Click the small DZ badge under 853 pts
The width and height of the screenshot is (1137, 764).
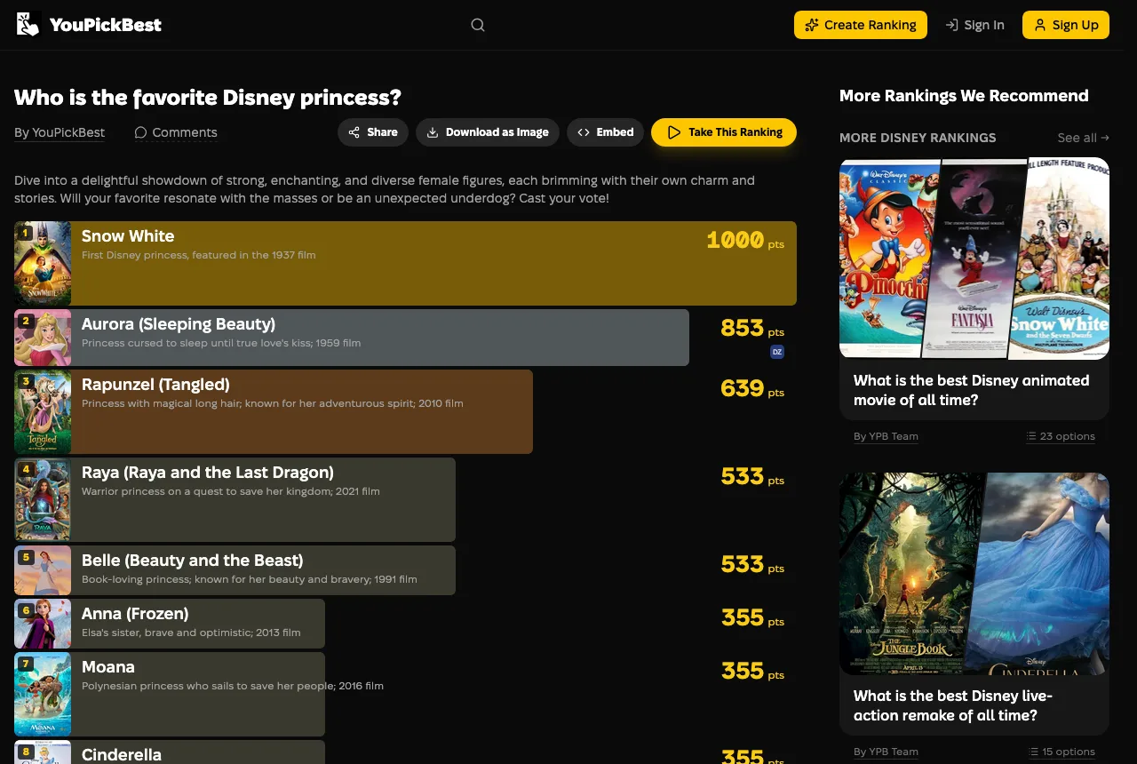[x=777, y=352]
